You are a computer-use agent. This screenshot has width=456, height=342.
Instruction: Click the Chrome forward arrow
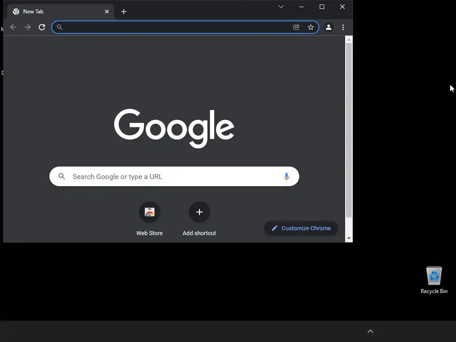[x=28, y=27]
